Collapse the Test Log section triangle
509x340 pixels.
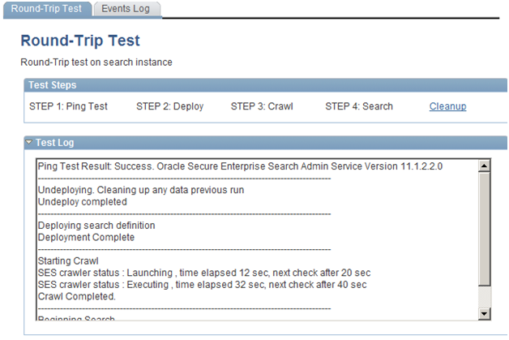coord(29,142)
